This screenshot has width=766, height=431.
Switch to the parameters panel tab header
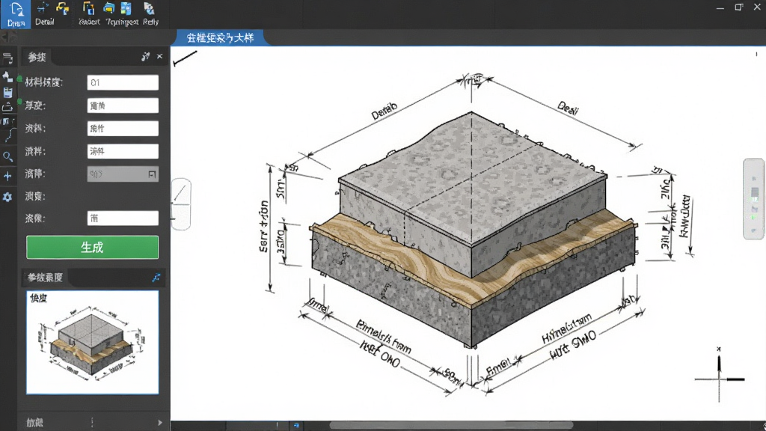tap(37, 57)
